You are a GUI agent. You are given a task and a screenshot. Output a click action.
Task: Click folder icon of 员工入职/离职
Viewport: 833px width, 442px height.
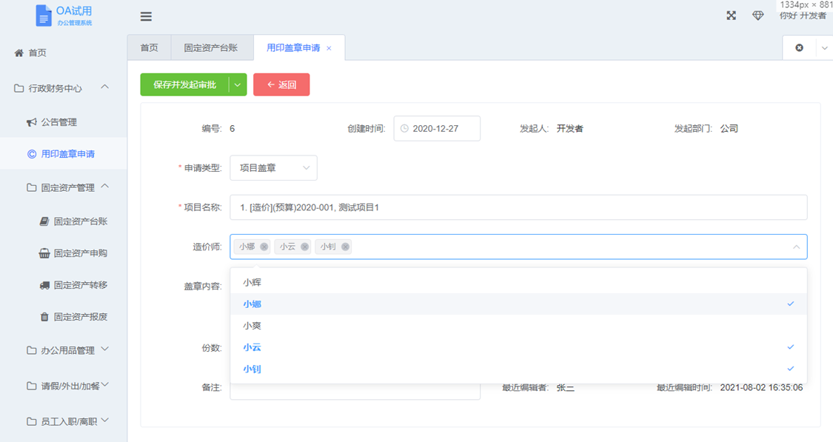coord(31,421)
